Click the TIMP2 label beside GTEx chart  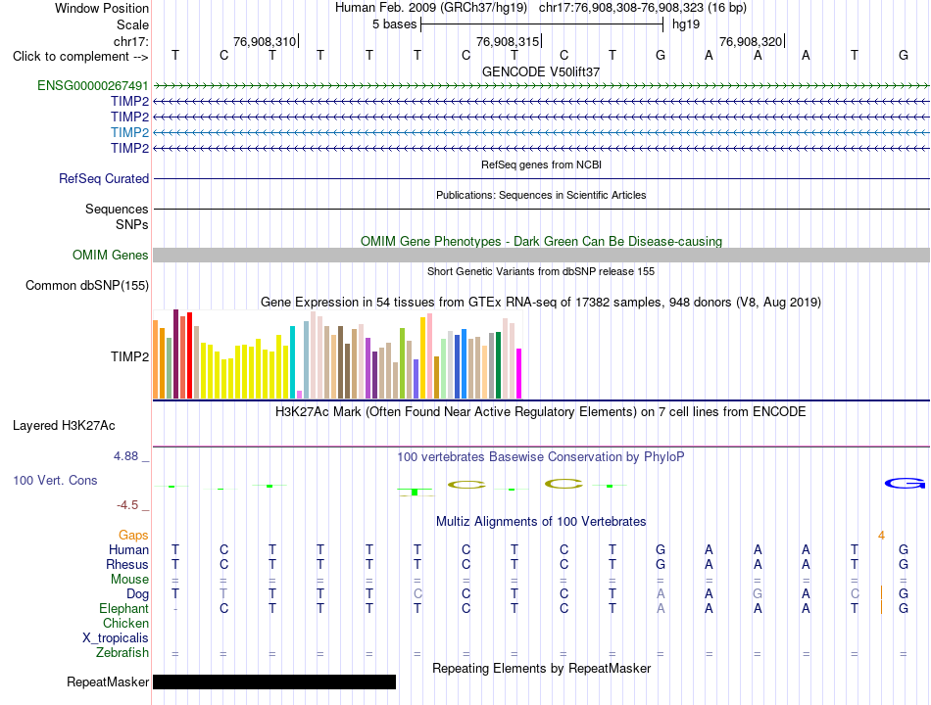(129, 356)
